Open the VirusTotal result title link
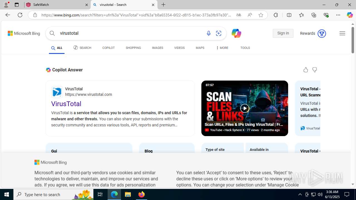The image size is (356, 200). pyautogui.click(x=66, y=104)
